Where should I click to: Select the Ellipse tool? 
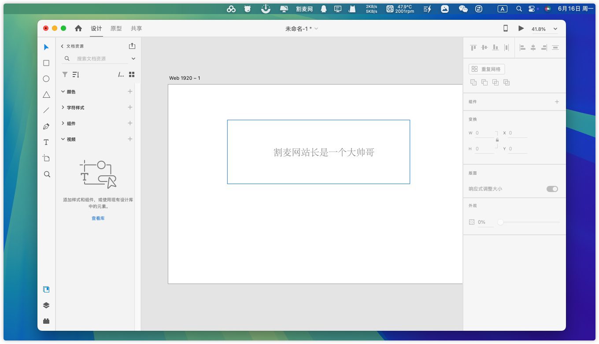coord(46,79)
